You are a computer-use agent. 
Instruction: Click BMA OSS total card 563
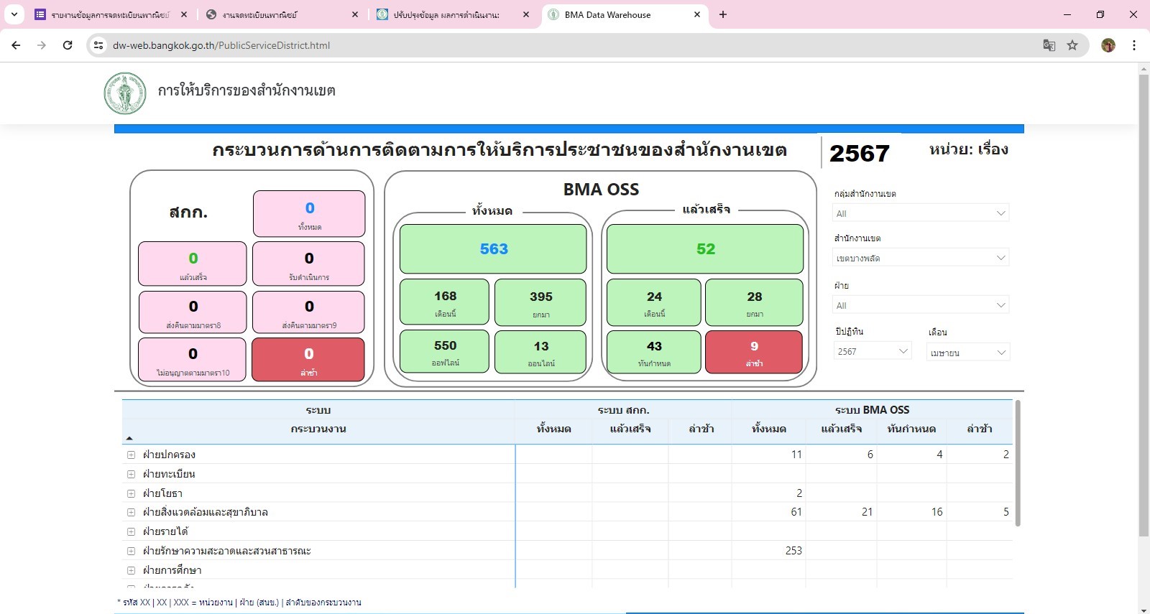point(493,249)
